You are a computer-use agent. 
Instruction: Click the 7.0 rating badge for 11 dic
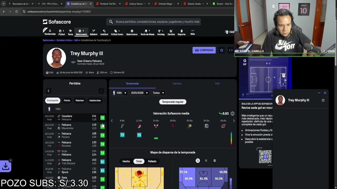pos(139,135)
